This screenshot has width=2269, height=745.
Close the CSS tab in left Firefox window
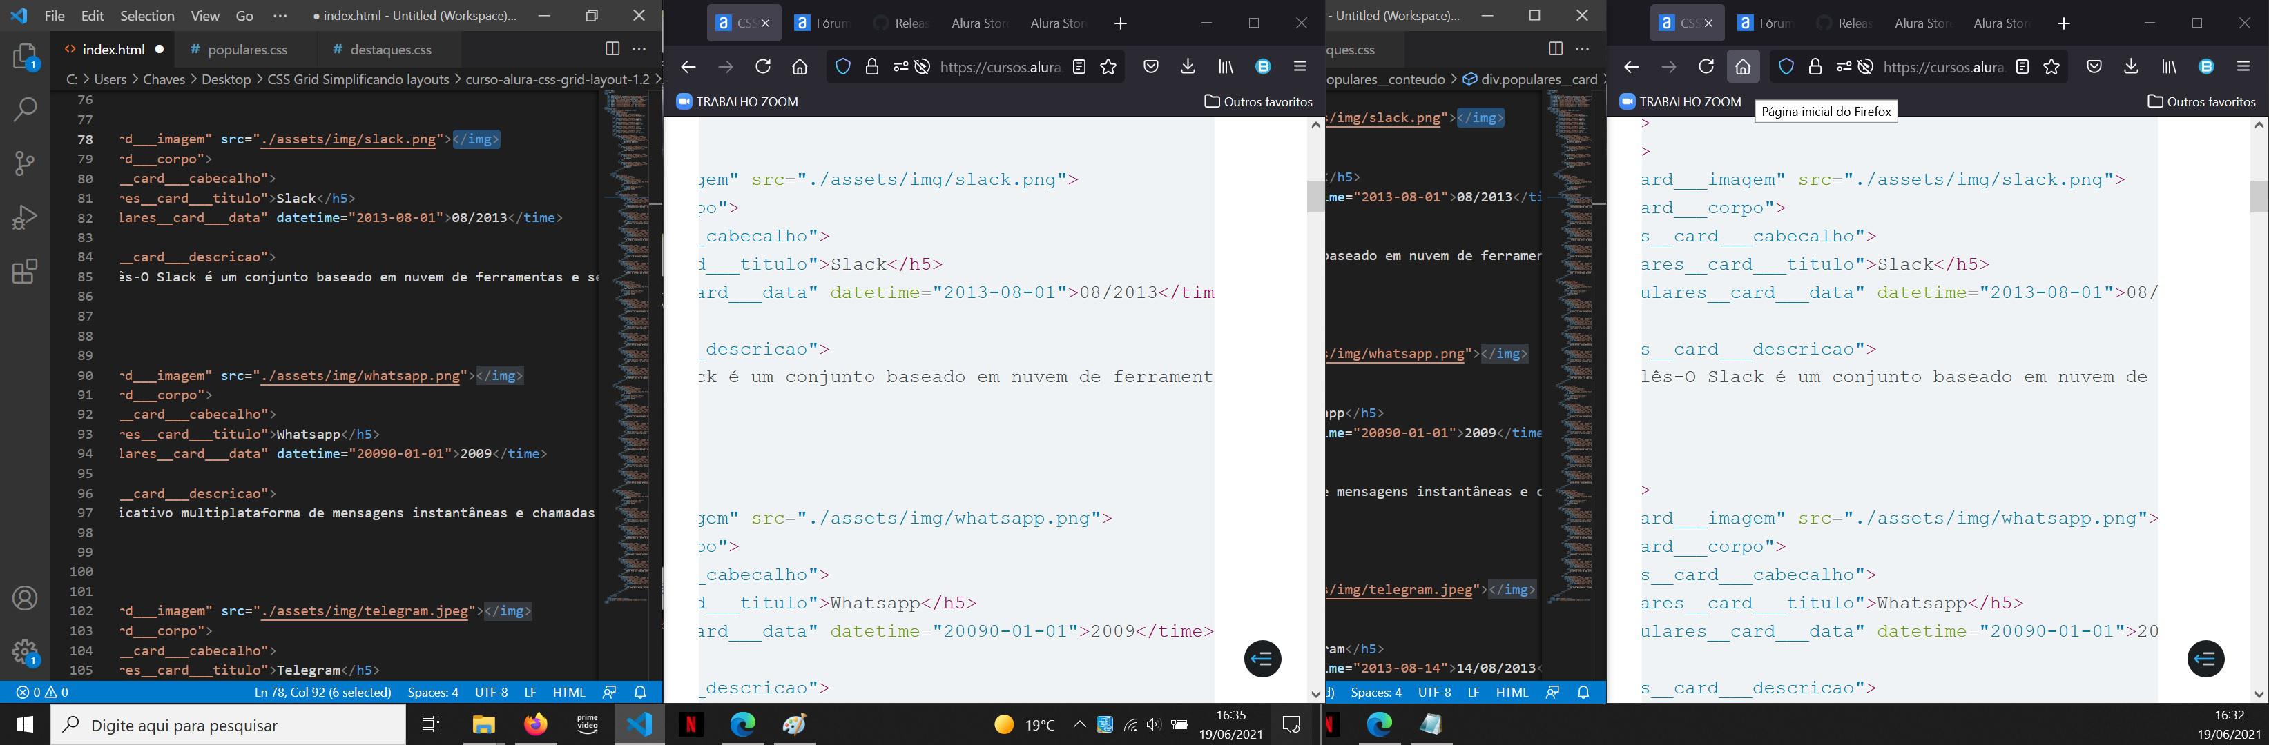click(x=764, y=23)
